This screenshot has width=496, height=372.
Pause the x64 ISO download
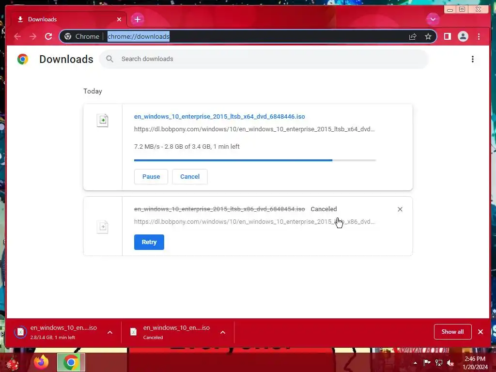click(151, 176)
